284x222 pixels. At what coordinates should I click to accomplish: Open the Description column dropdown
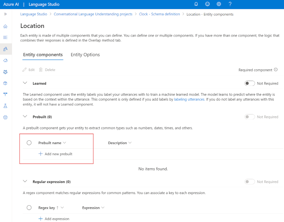(120, 143)
